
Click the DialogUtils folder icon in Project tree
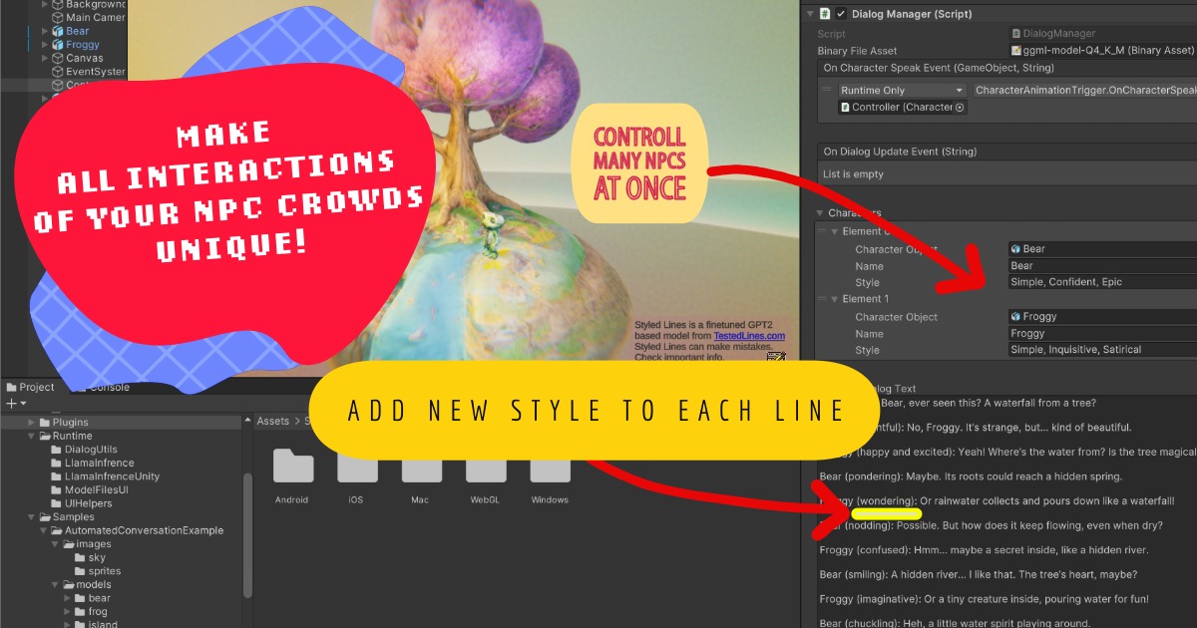tap(57, 450)
